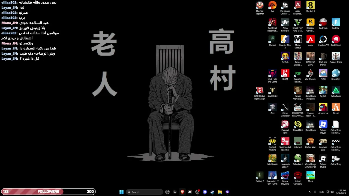Open Brave browser from taskbar
Viewport: 349px width, 196px height.
182,192
